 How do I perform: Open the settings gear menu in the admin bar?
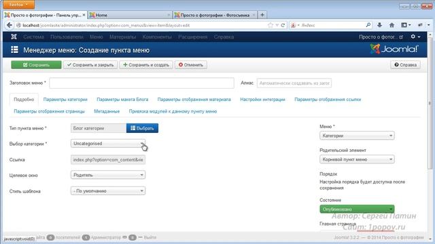[x=415, y=37]
